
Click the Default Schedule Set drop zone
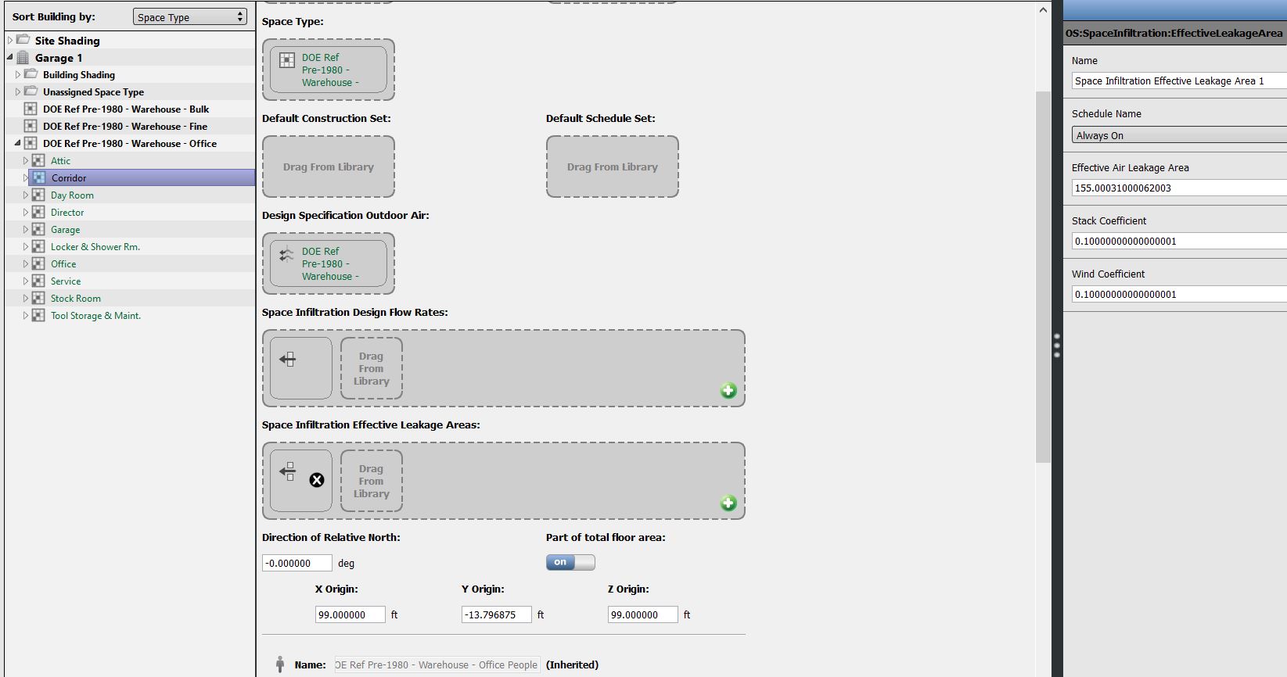pos(613,167)
